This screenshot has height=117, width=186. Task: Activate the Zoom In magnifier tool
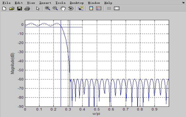(x=48, y=8)
